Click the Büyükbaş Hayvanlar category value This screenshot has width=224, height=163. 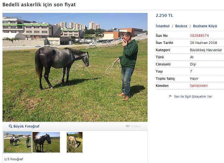click(206, 50)
